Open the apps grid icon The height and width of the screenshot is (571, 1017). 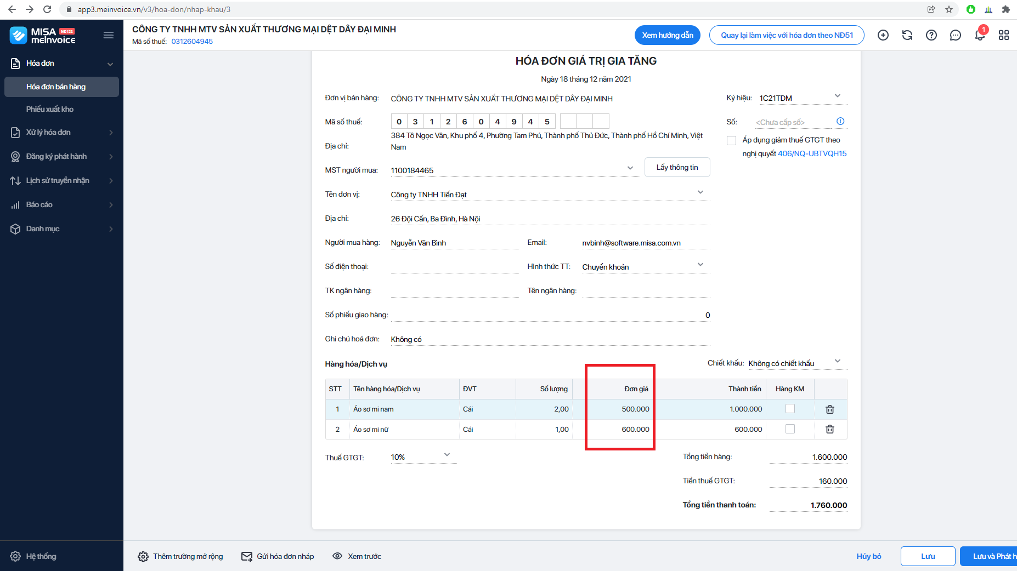1004,35
